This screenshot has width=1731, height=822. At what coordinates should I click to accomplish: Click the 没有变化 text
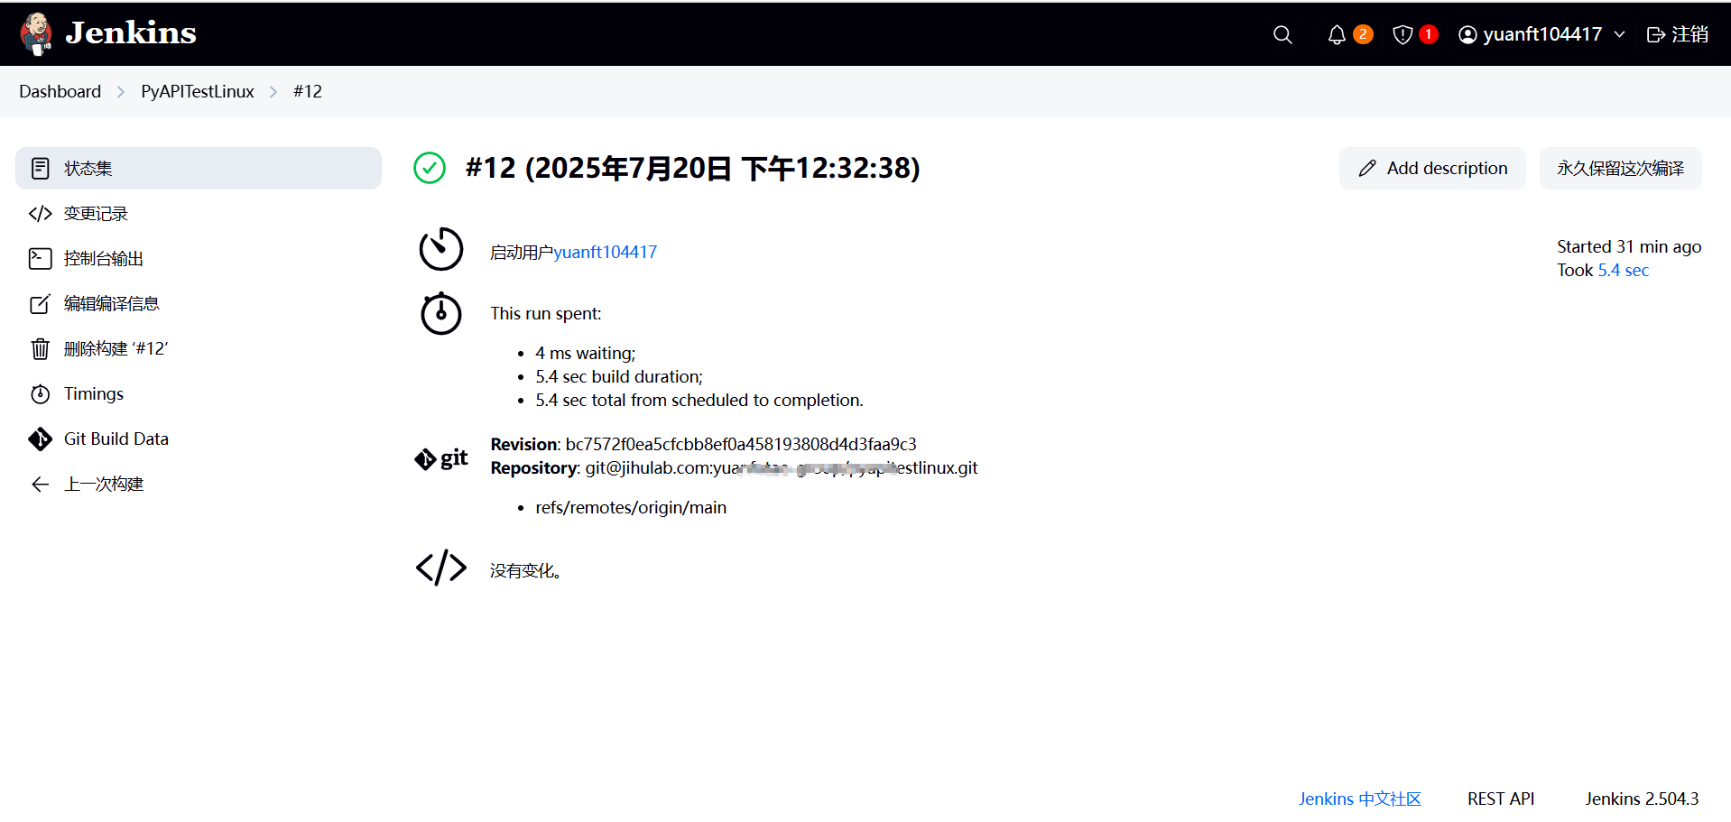(x=526, y=570)
